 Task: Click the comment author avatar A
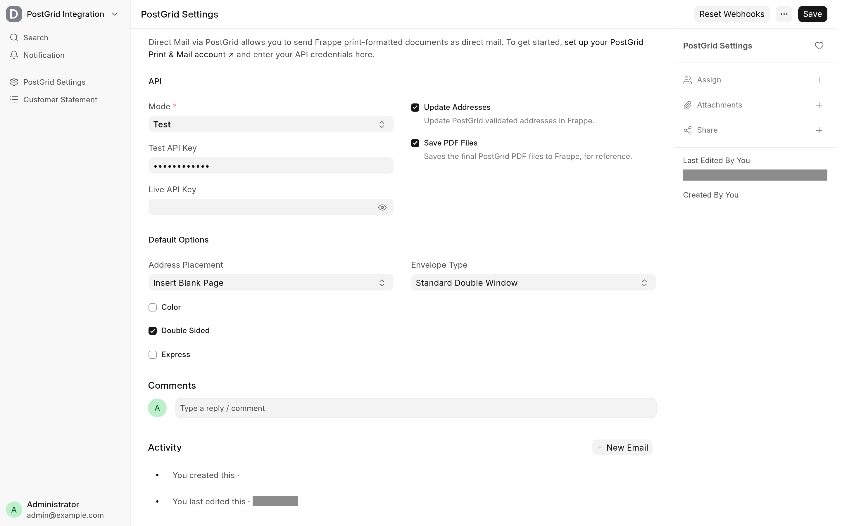(x=157, y=408)
